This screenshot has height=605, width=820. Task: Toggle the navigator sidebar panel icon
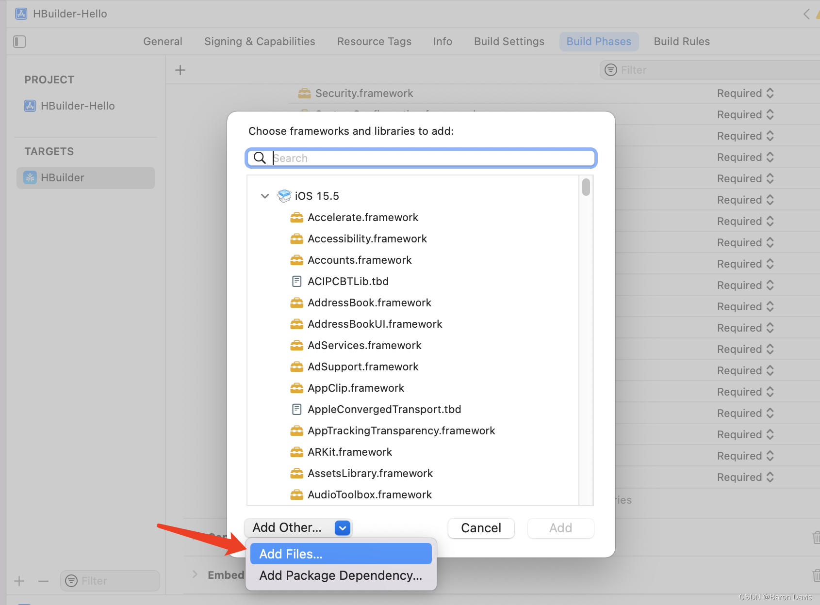coord(19,42)
